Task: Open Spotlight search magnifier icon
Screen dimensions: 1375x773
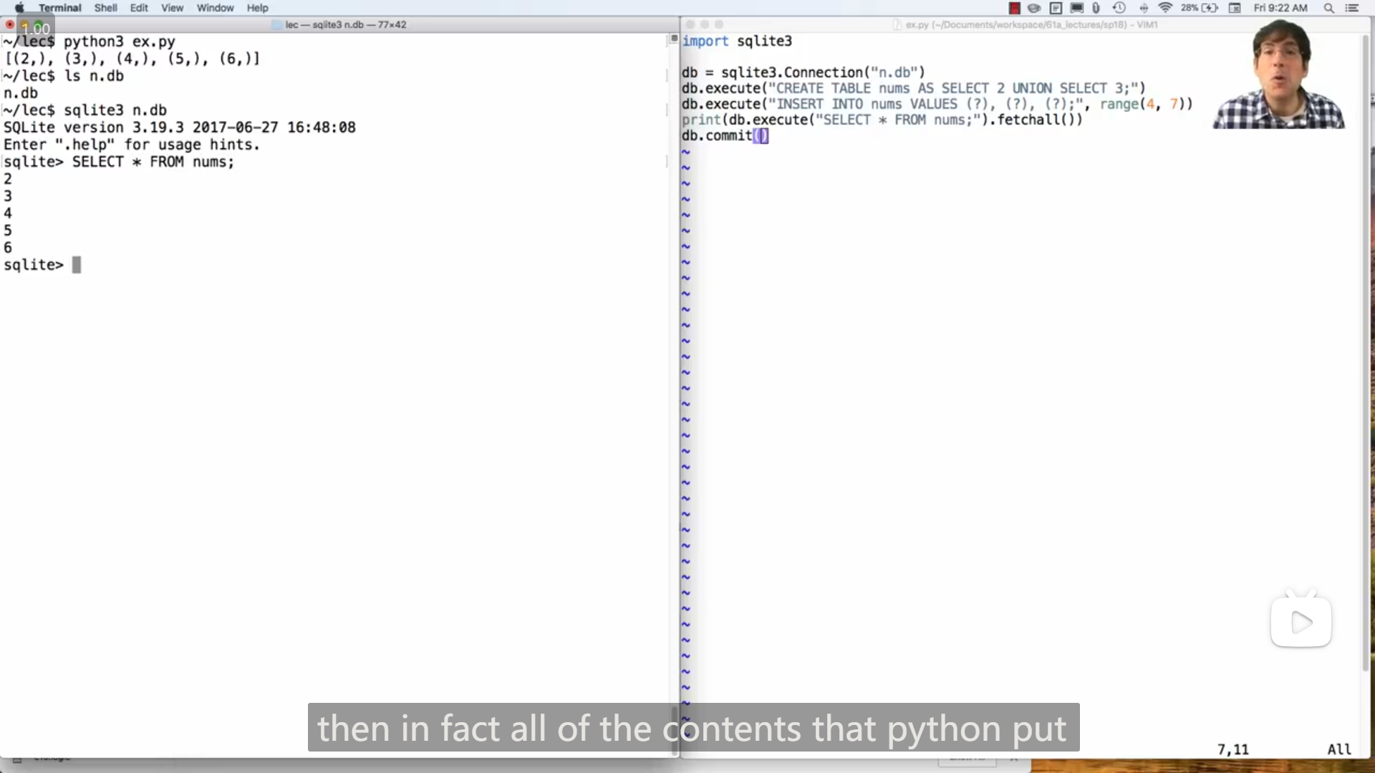Action: 1328,8
